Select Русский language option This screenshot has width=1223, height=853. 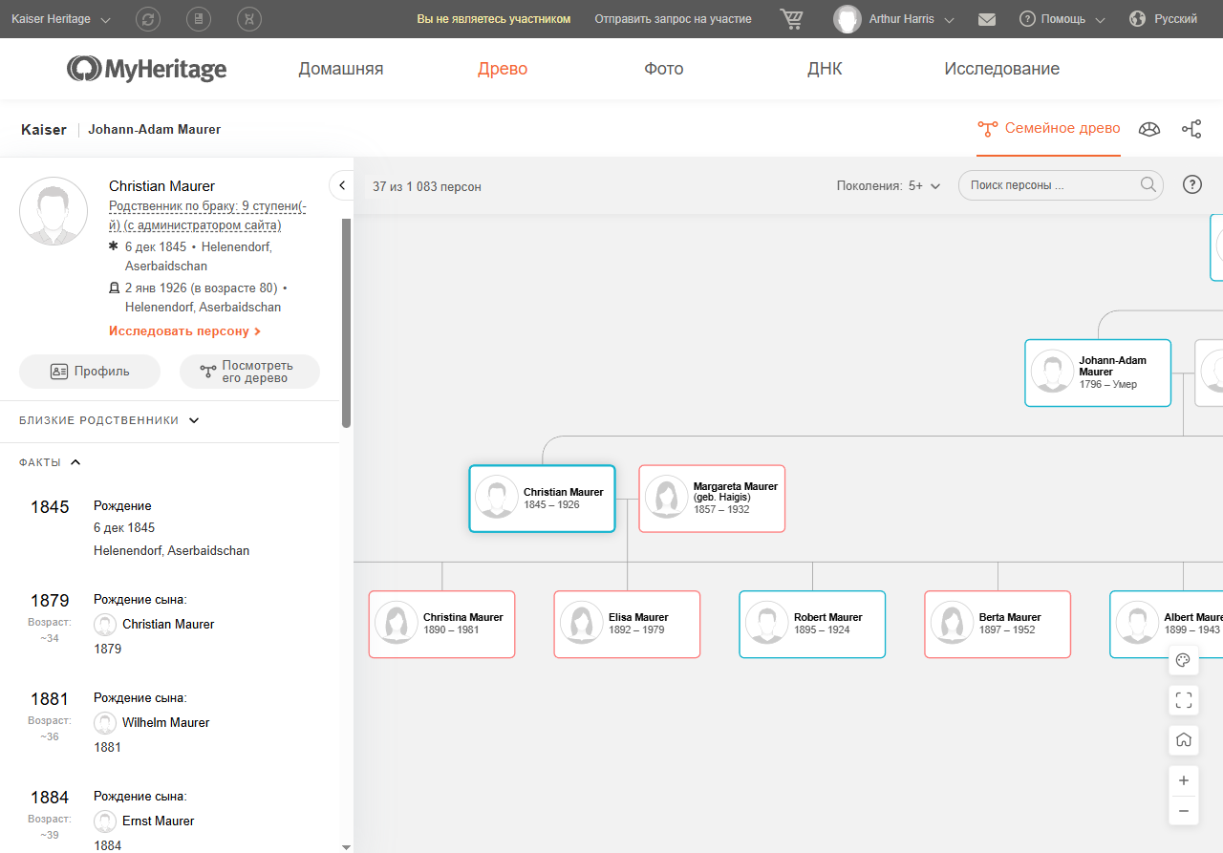pyautogui.click(x=1175, y=19)
